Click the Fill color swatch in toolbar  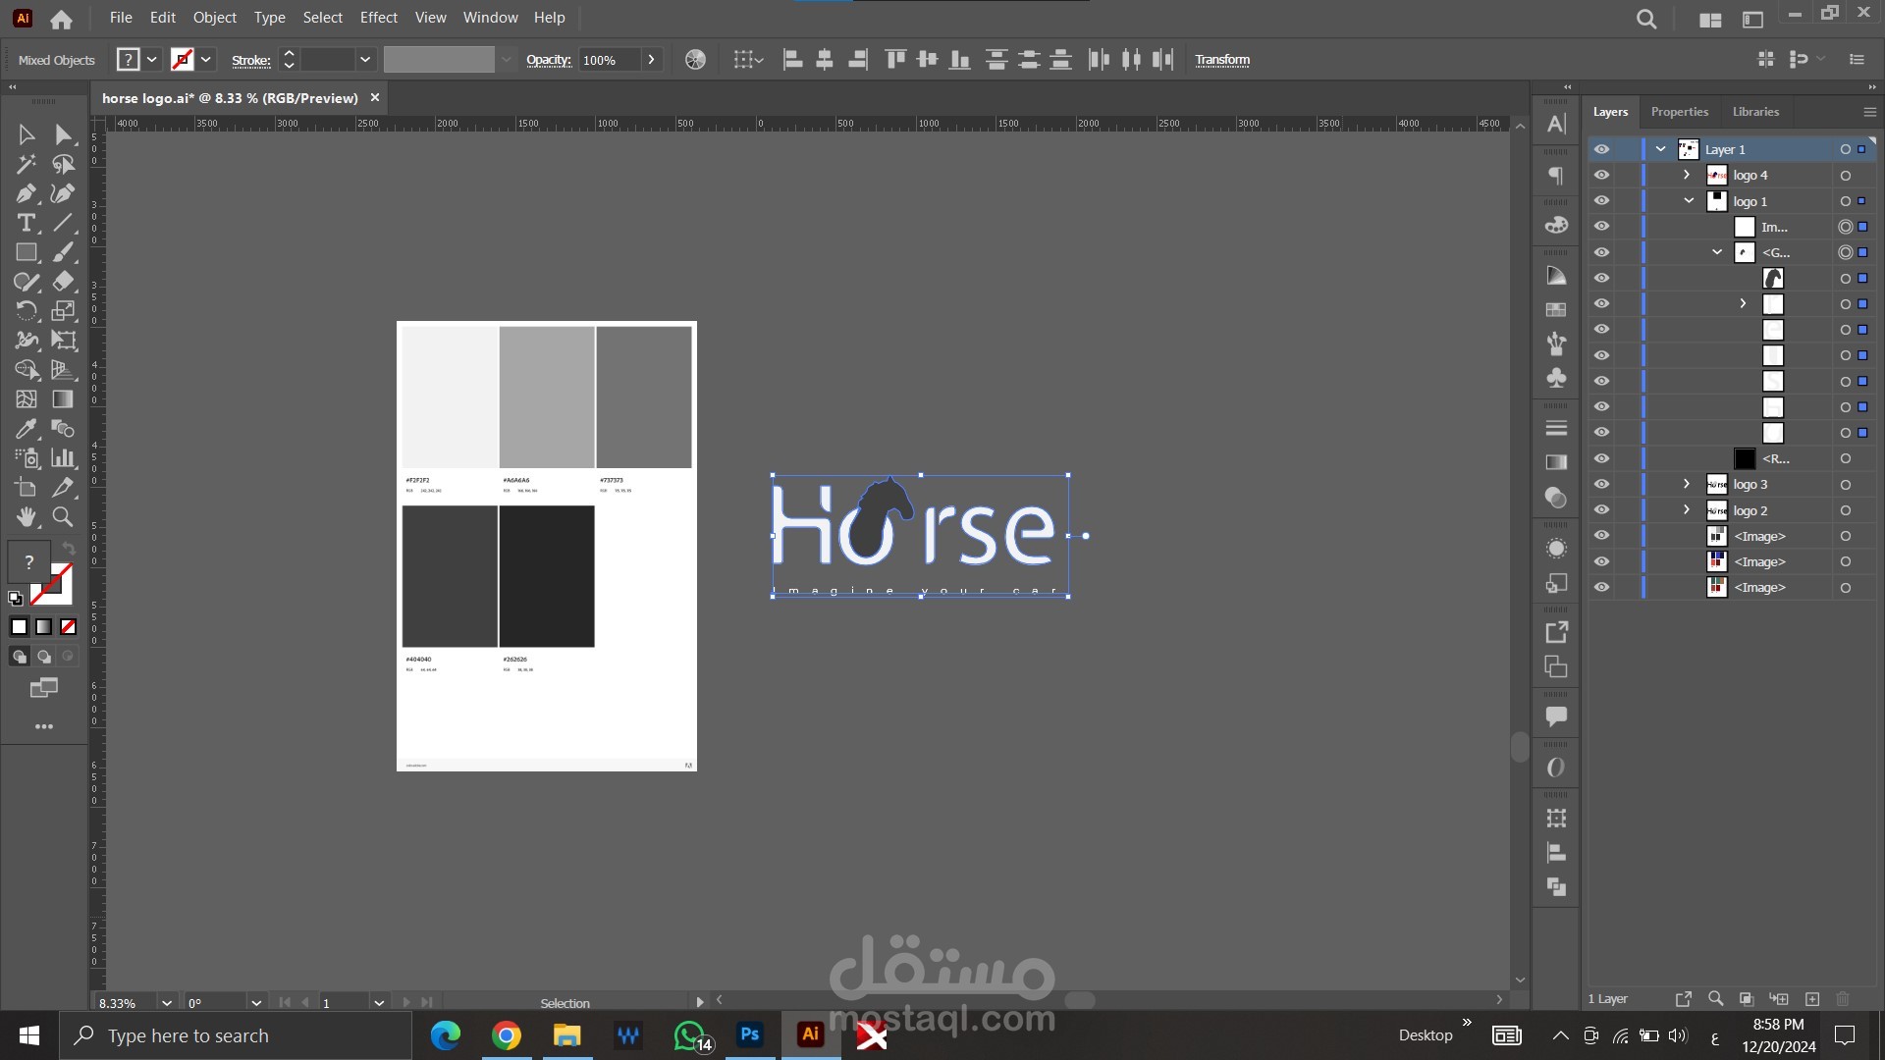pyautogui.click(x=29, y=561)
